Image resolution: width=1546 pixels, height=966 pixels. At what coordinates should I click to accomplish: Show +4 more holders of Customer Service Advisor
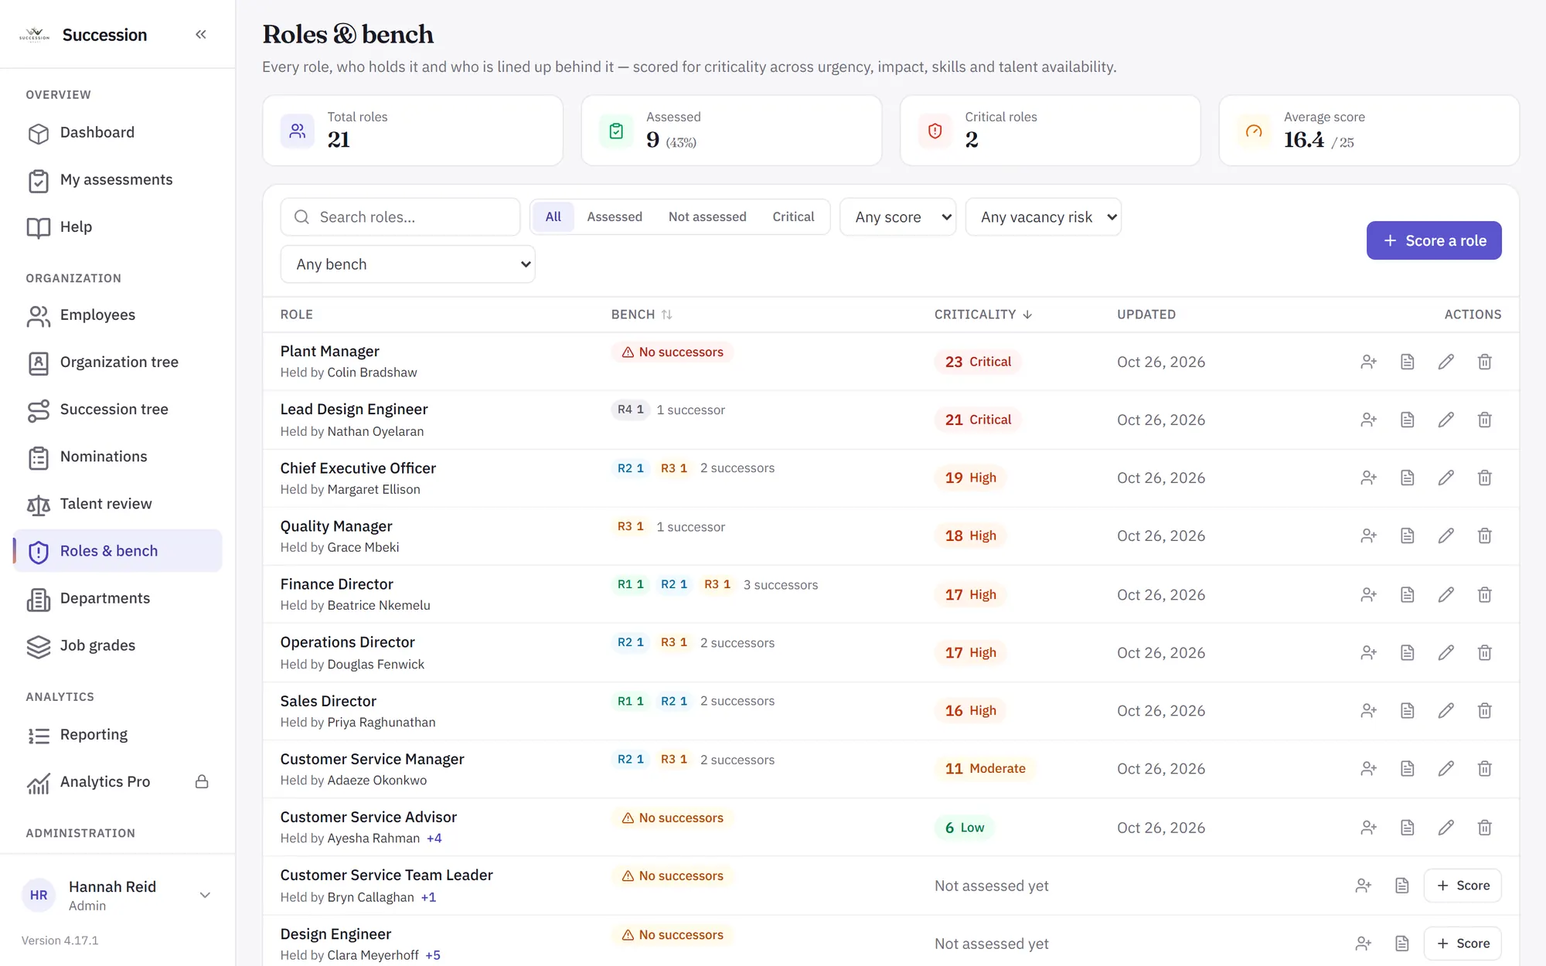[434, 838]
